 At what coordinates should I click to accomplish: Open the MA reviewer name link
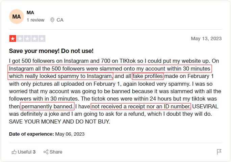[x=30, y=12]
